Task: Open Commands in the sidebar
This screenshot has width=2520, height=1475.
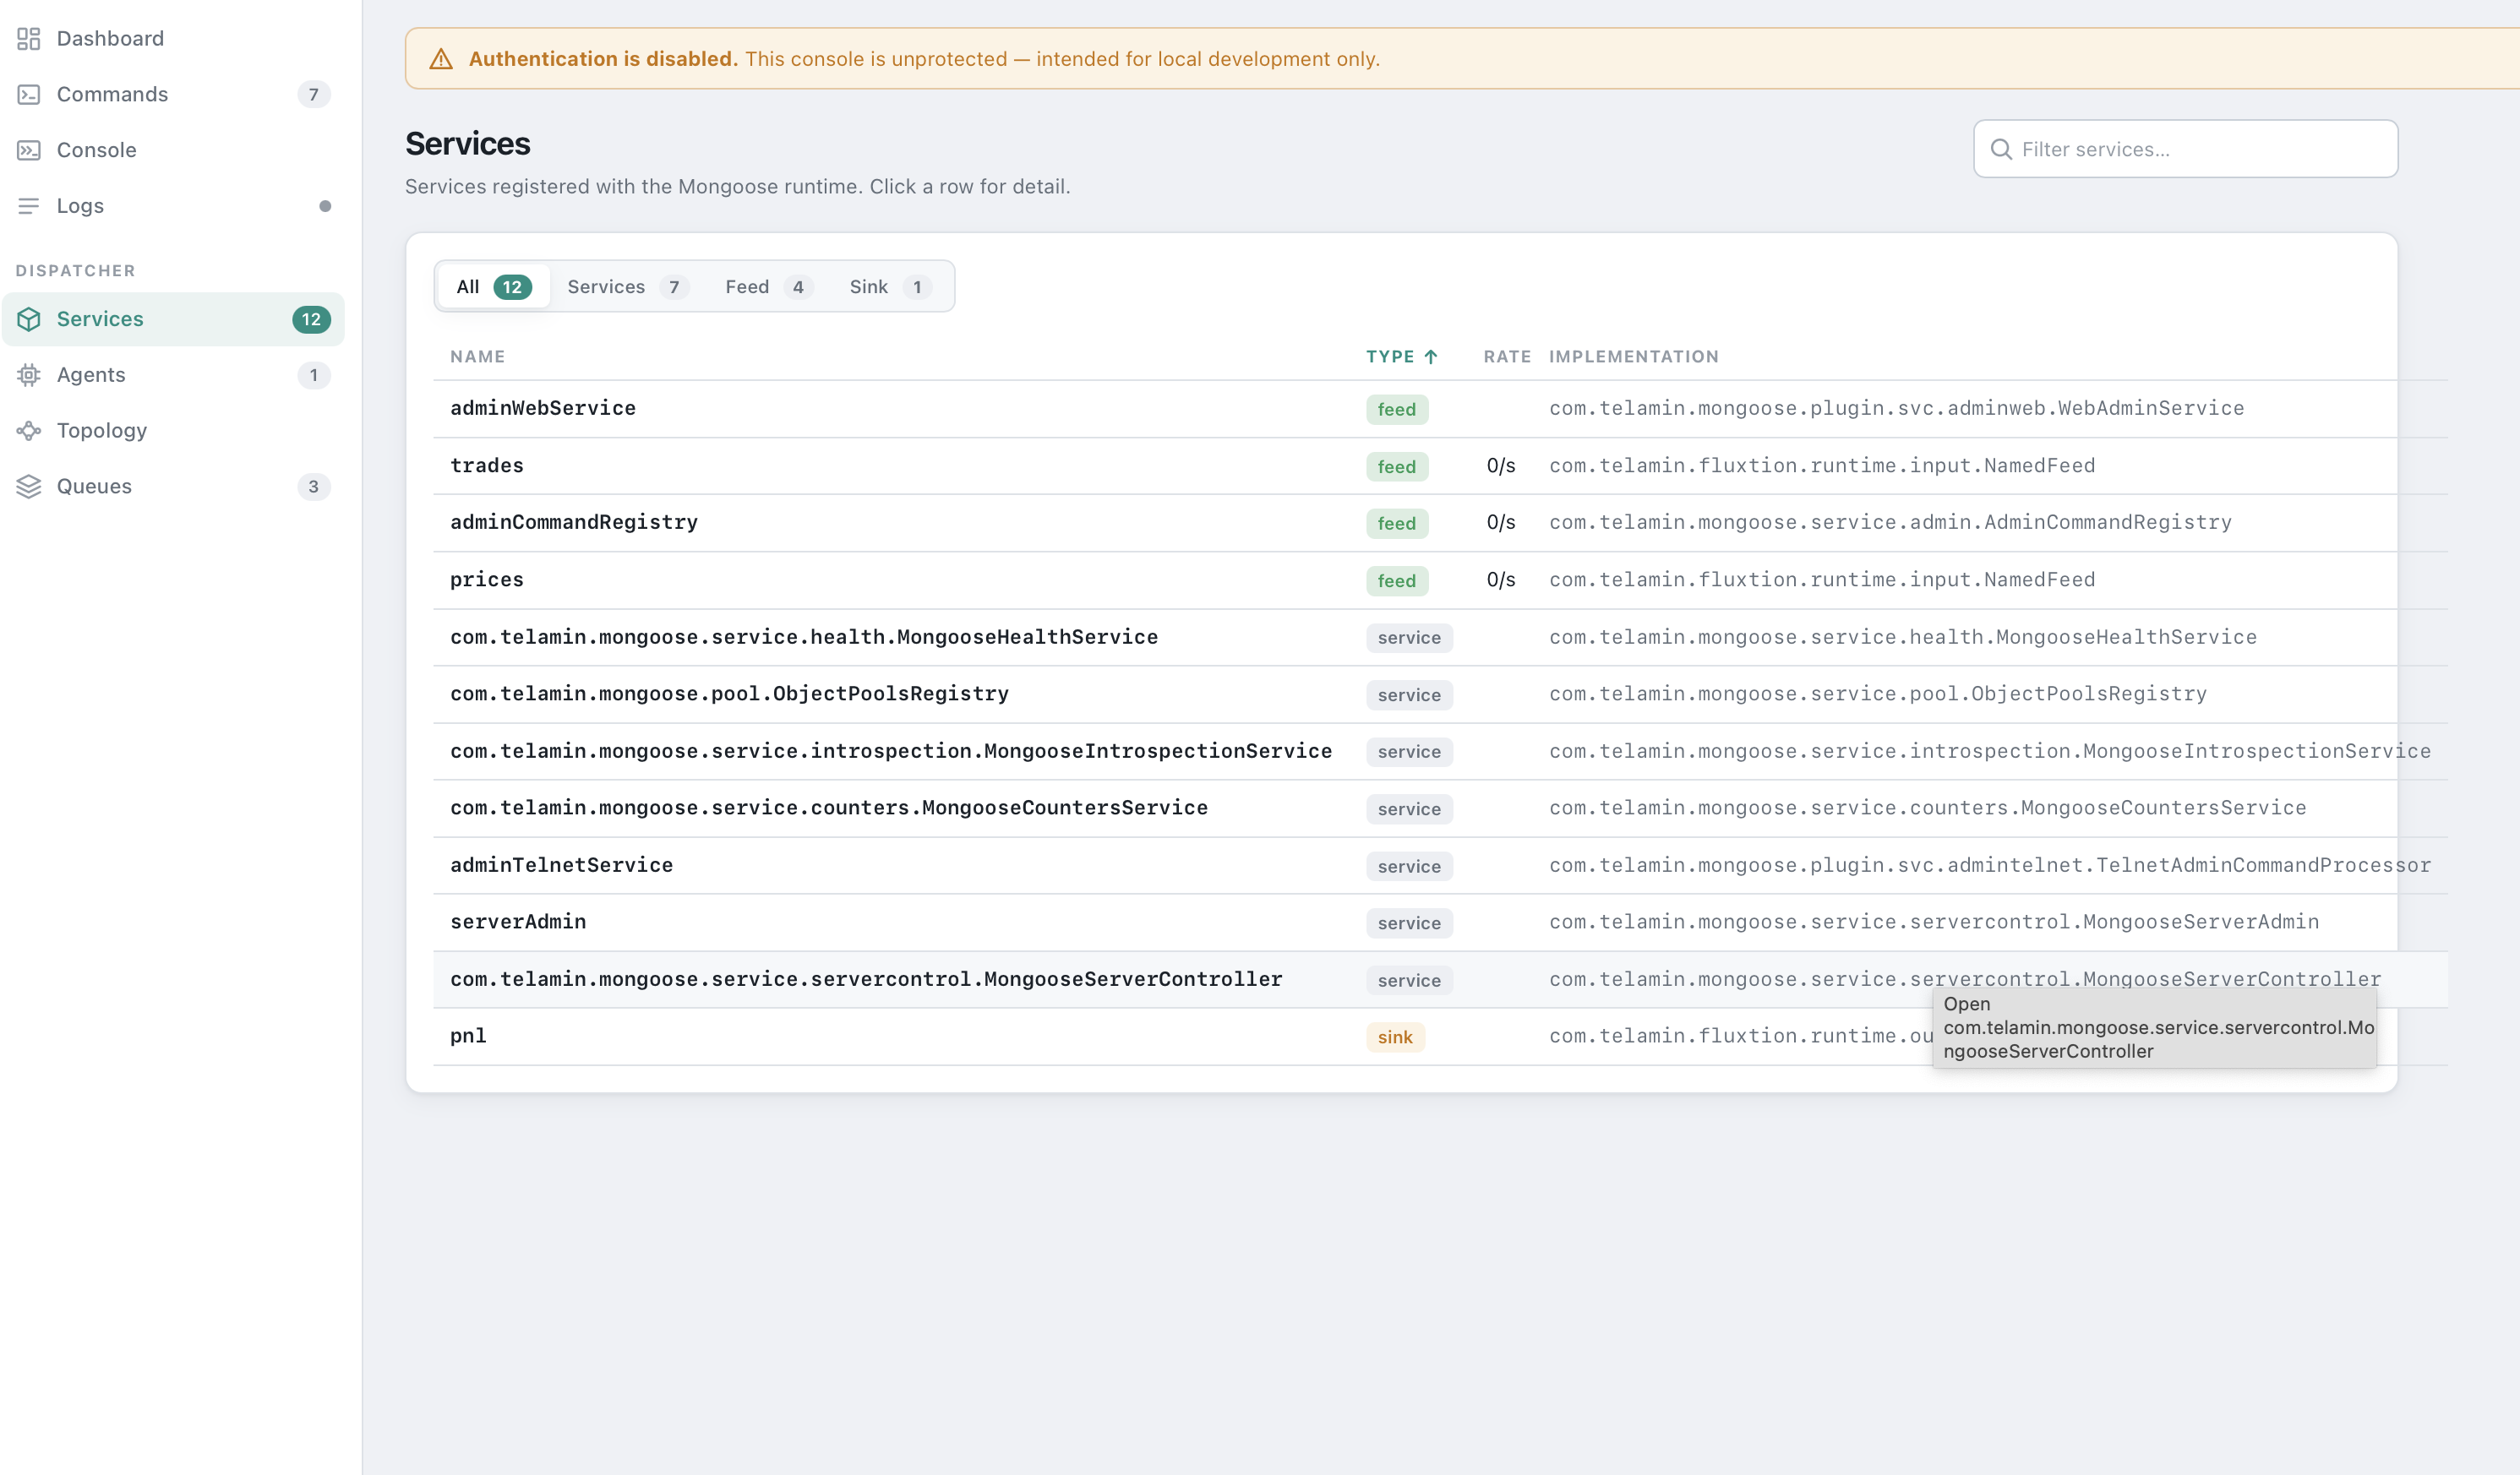Action: point(173,94)
